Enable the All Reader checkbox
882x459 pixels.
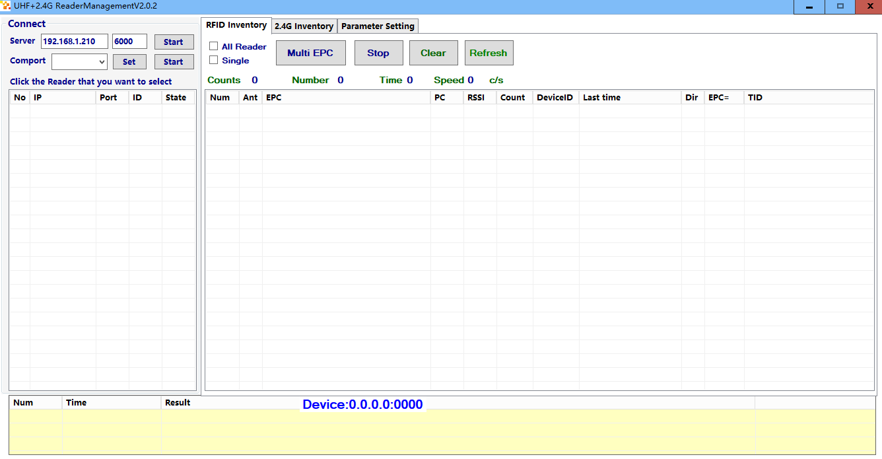coord(213,46)
